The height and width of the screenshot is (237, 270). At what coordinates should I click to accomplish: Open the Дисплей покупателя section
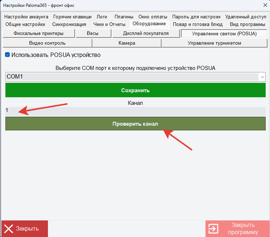(146, 33)
